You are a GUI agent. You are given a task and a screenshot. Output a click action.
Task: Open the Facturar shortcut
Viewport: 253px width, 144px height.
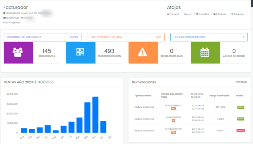(173, 14)
